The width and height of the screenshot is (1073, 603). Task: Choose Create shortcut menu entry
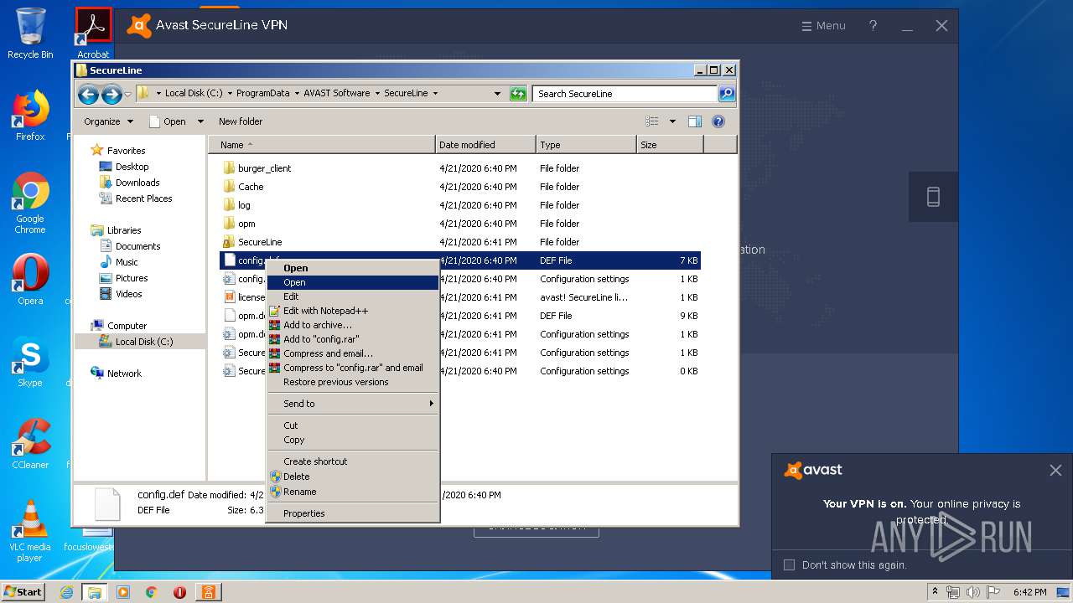353,461
